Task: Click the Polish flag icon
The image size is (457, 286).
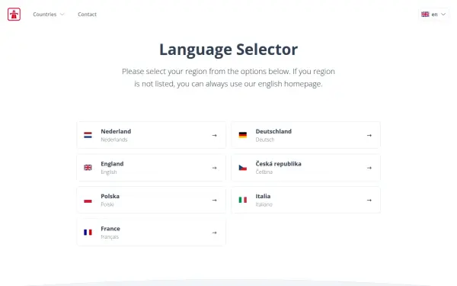Action: (x=88, y=200)
